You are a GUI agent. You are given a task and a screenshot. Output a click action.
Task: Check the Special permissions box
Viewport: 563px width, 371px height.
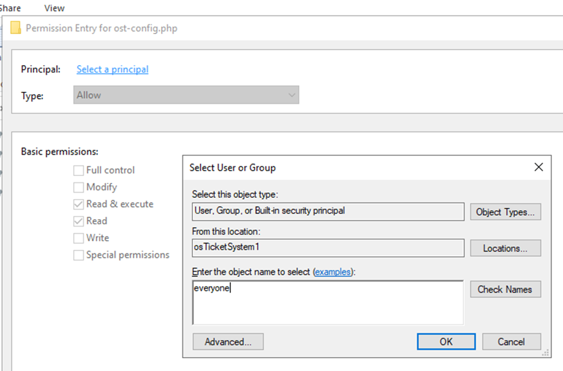pyautogui.click(x=79, y=254)
